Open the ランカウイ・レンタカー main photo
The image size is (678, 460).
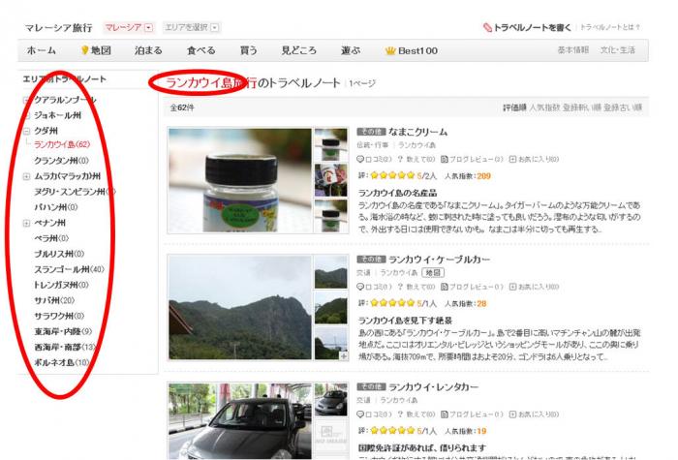(x=240, y=421)
